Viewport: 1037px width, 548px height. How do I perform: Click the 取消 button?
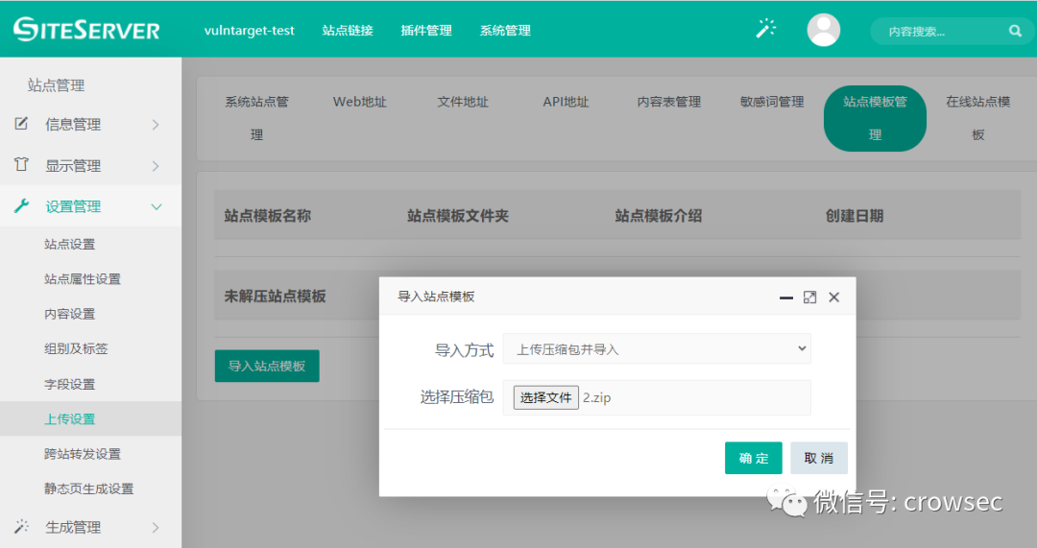[819, 458]
